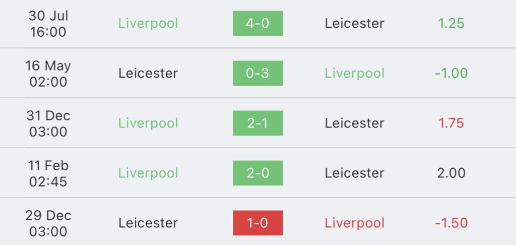This screenshot has width=516, height=245.
Task: Click the green 0-3 score badge
Action: click(257, 73)
